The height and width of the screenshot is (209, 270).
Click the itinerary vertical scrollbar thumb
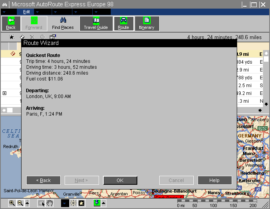266,59
